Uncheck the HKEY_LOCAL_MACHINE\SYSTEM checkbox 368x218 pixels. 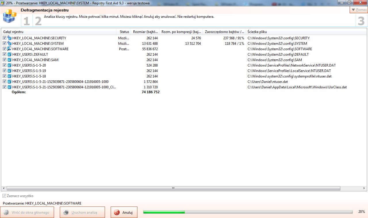tap(4, 43)
